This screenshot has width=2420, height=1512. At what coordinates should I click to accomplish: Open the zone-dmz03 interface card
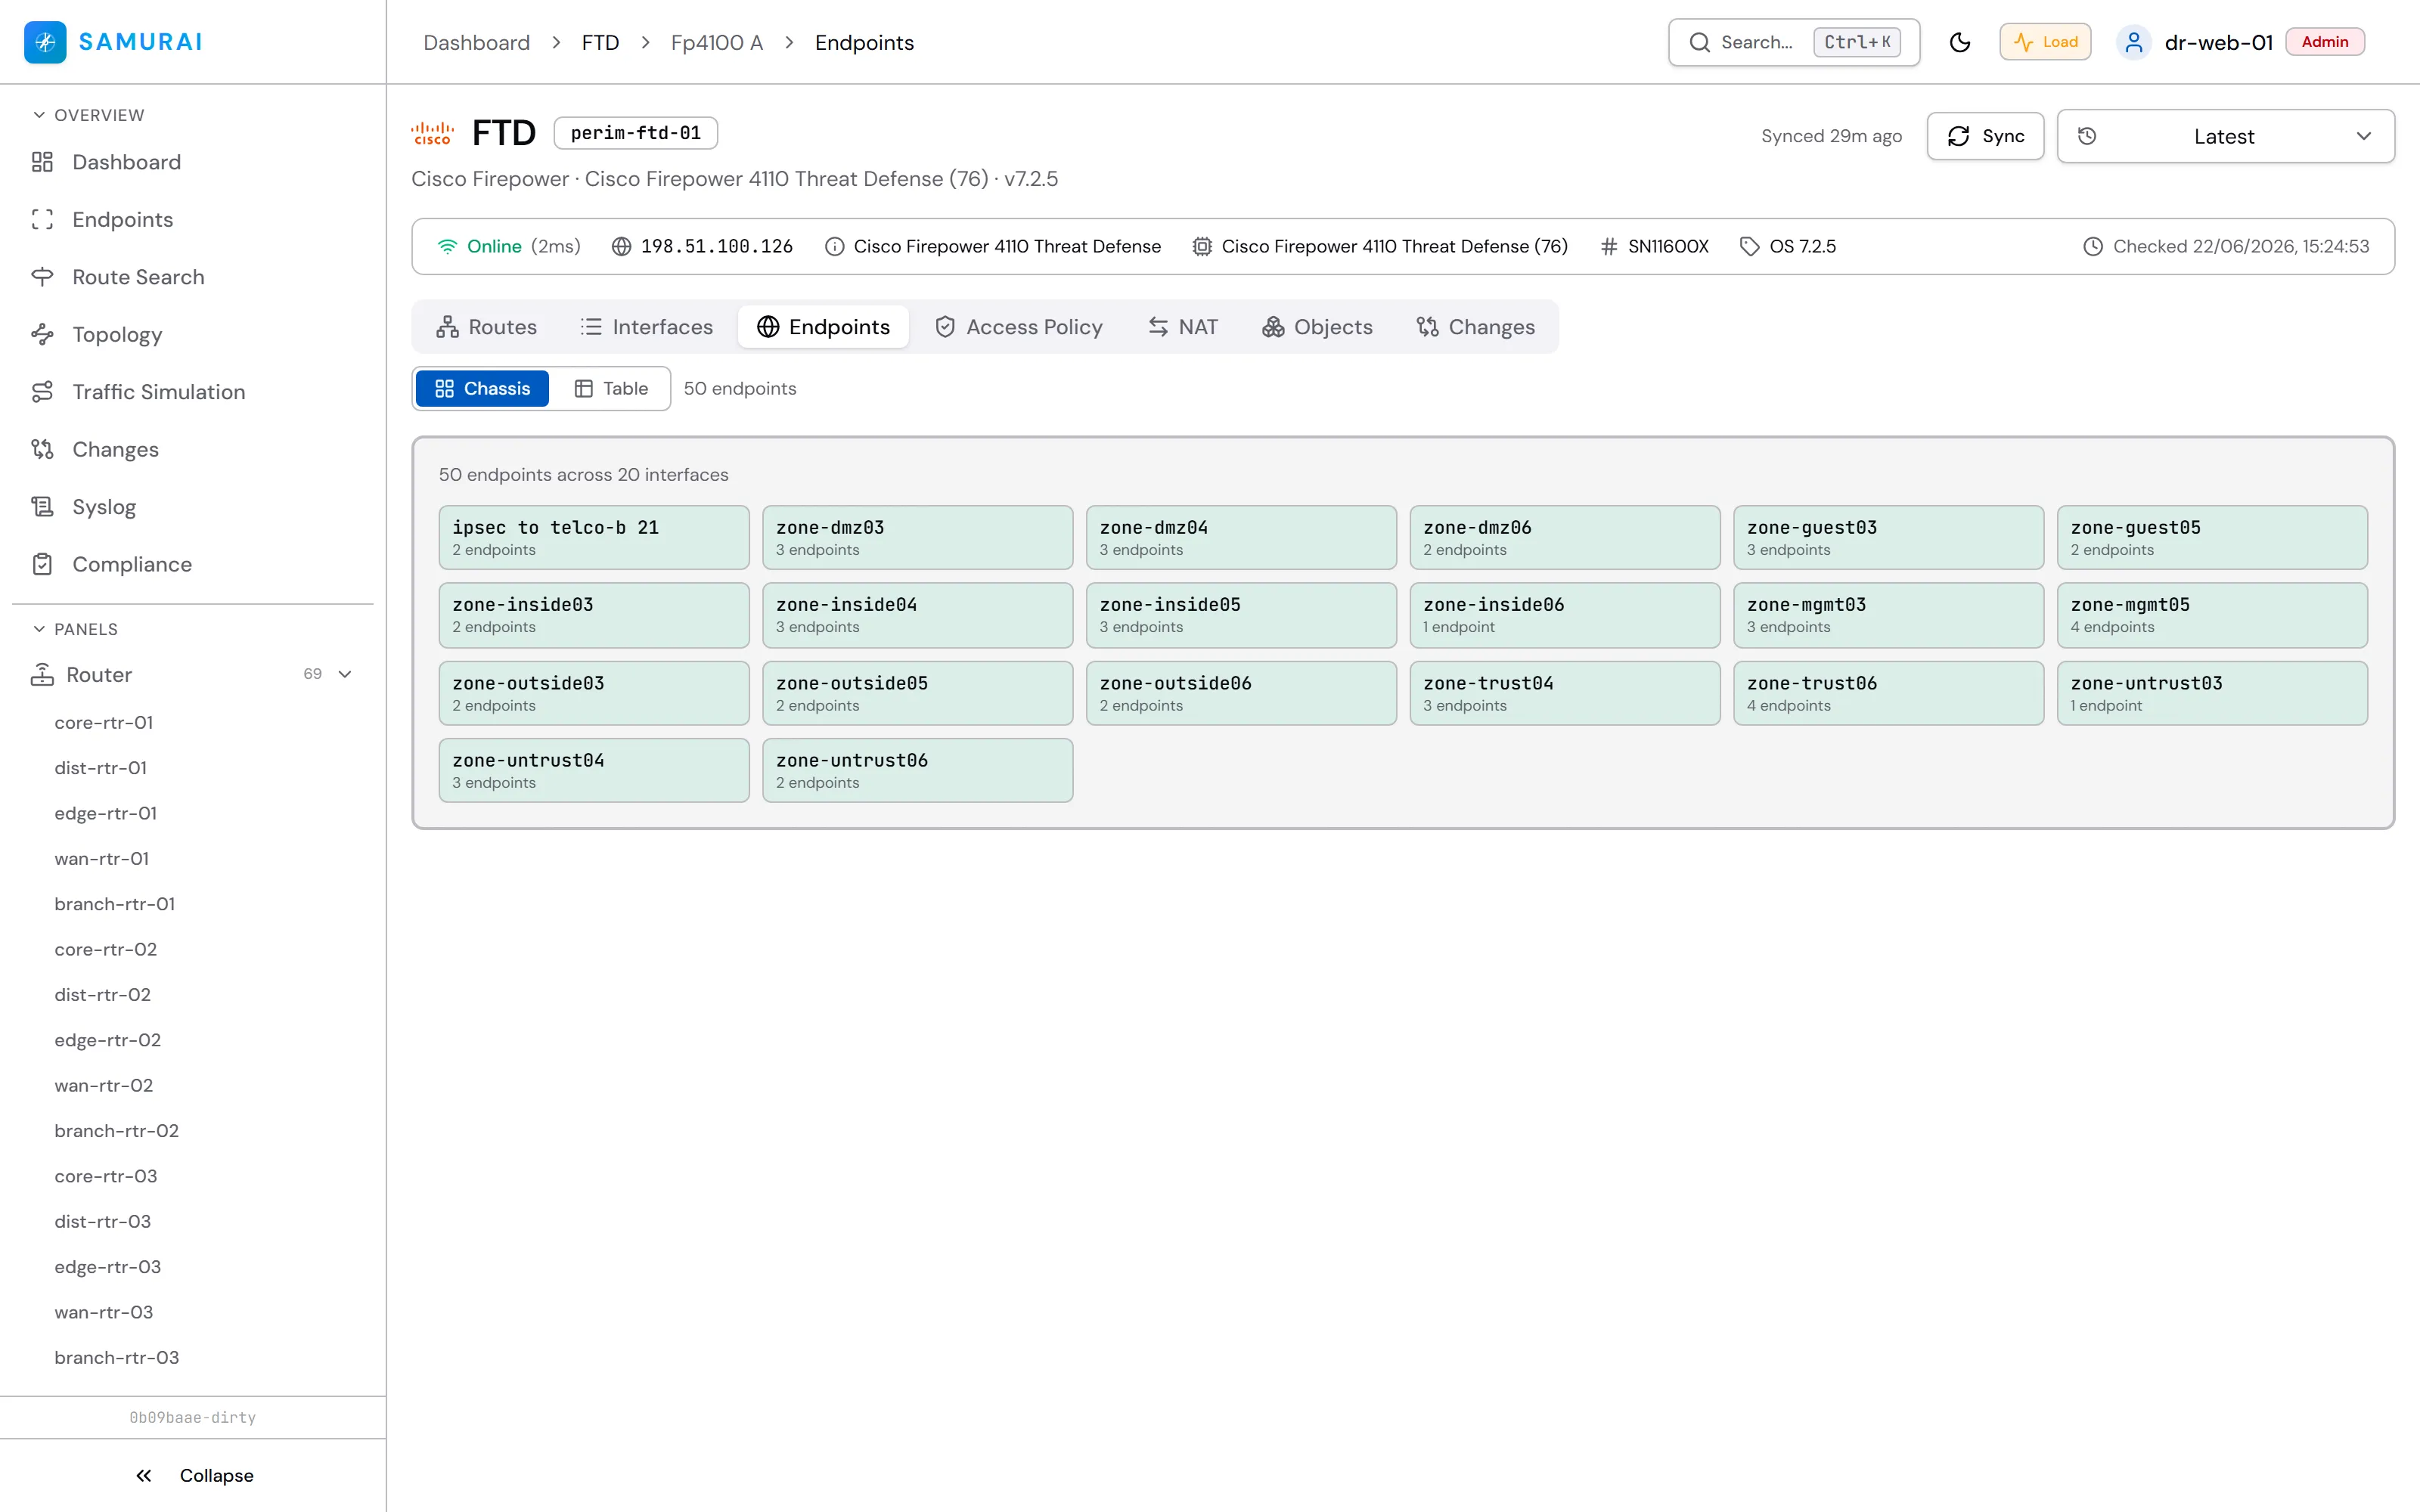click(x=917, y=537)
